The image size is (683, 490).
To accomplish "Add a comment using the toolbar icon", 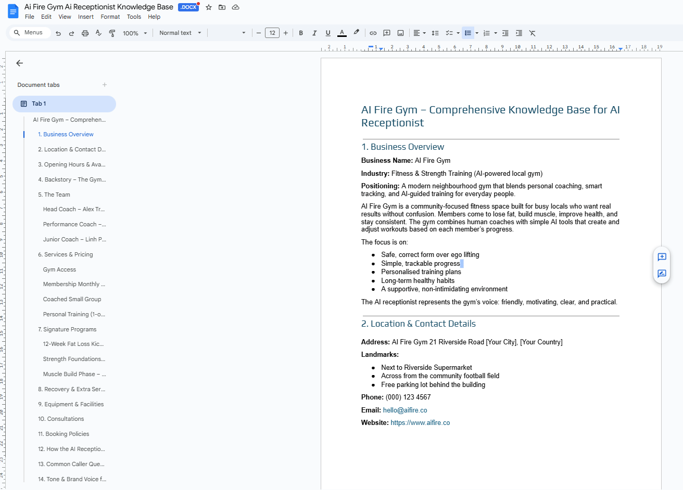I will [x=386, y=33].
